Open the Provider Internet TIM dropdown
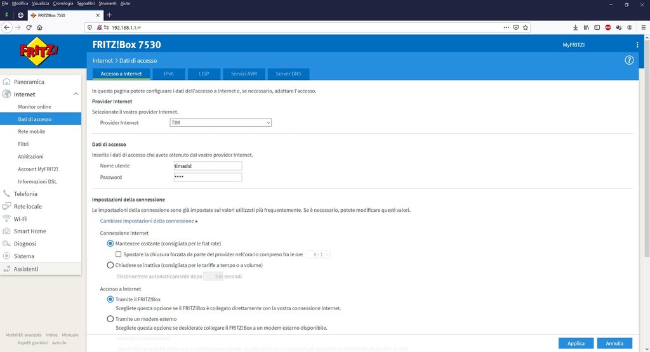 point(220,122)
